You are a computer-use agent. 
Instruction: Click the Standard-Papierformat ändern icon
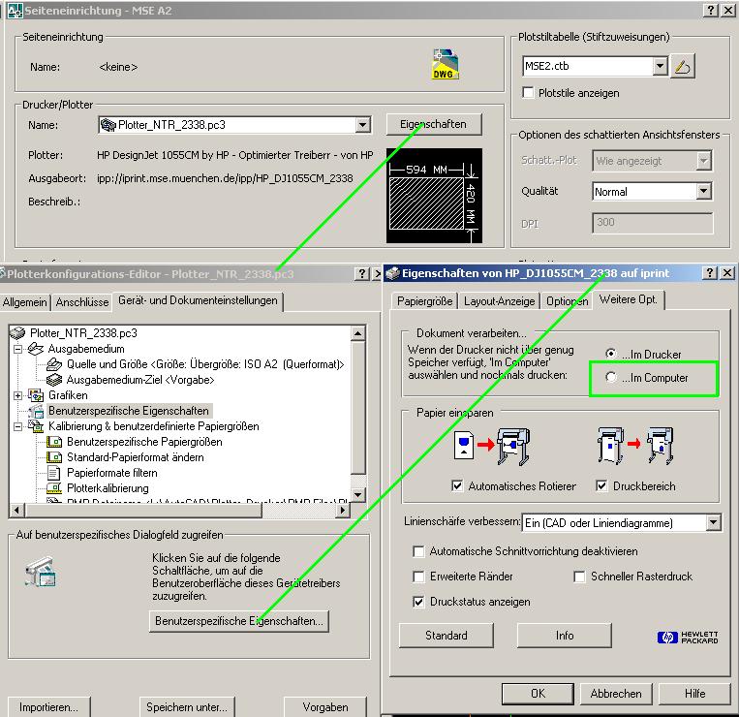click(x=54, y=457)
